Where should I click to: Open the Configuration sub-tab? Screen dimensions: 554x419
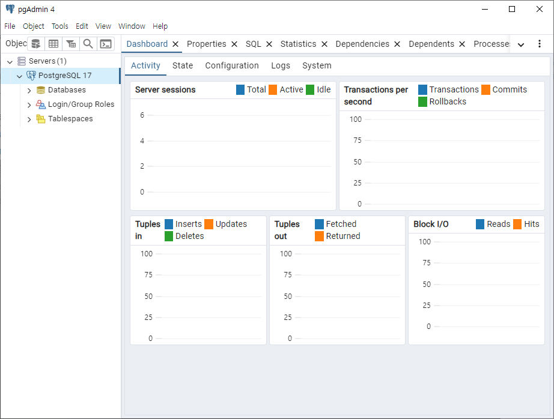[x=232, y=65]
